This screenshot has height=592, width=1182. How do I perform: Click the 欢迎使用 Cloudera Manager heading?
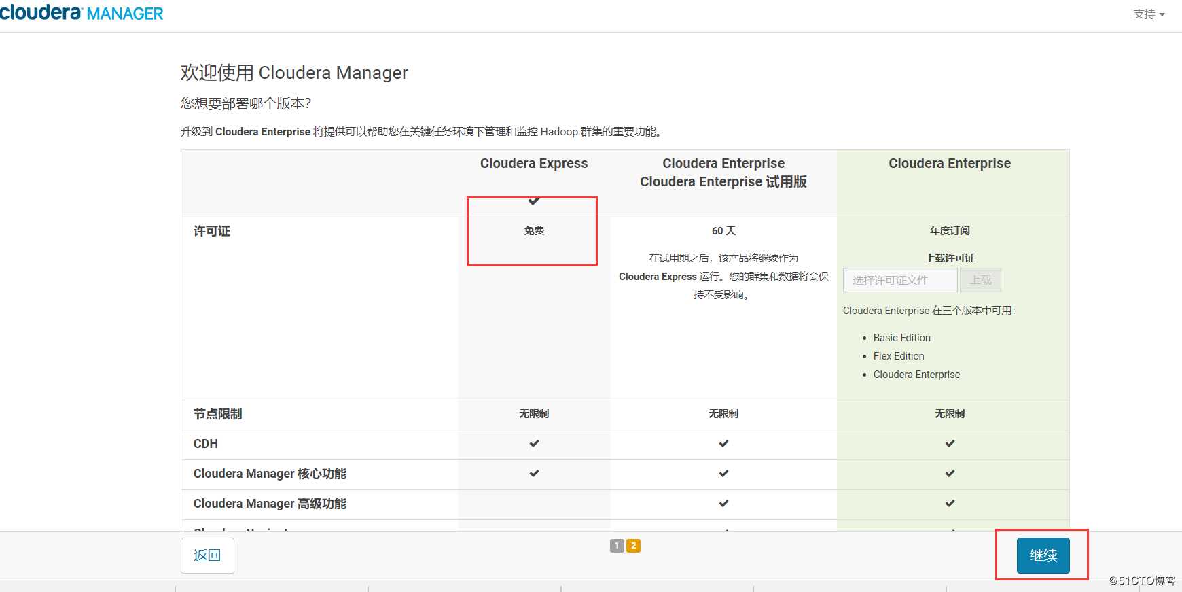(x=294, y=73)
